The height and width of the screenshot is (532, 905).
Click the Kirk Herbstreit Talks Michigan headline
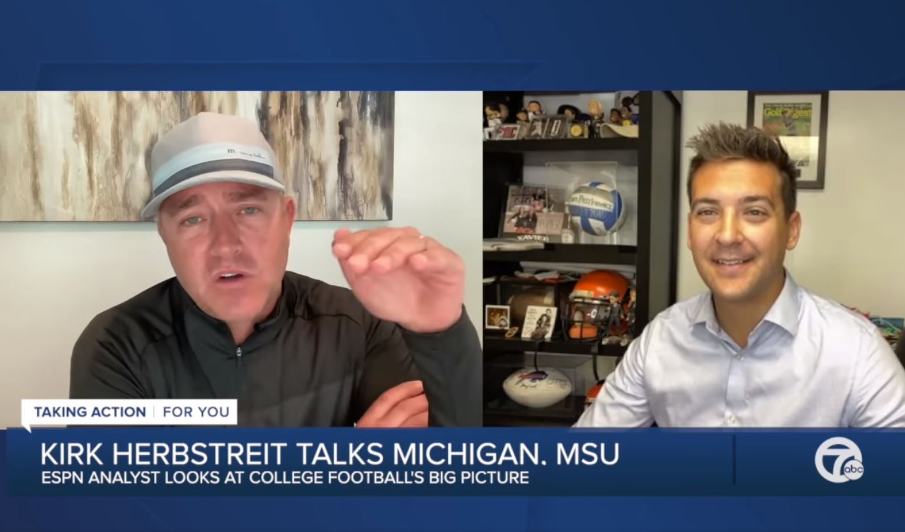329,453
